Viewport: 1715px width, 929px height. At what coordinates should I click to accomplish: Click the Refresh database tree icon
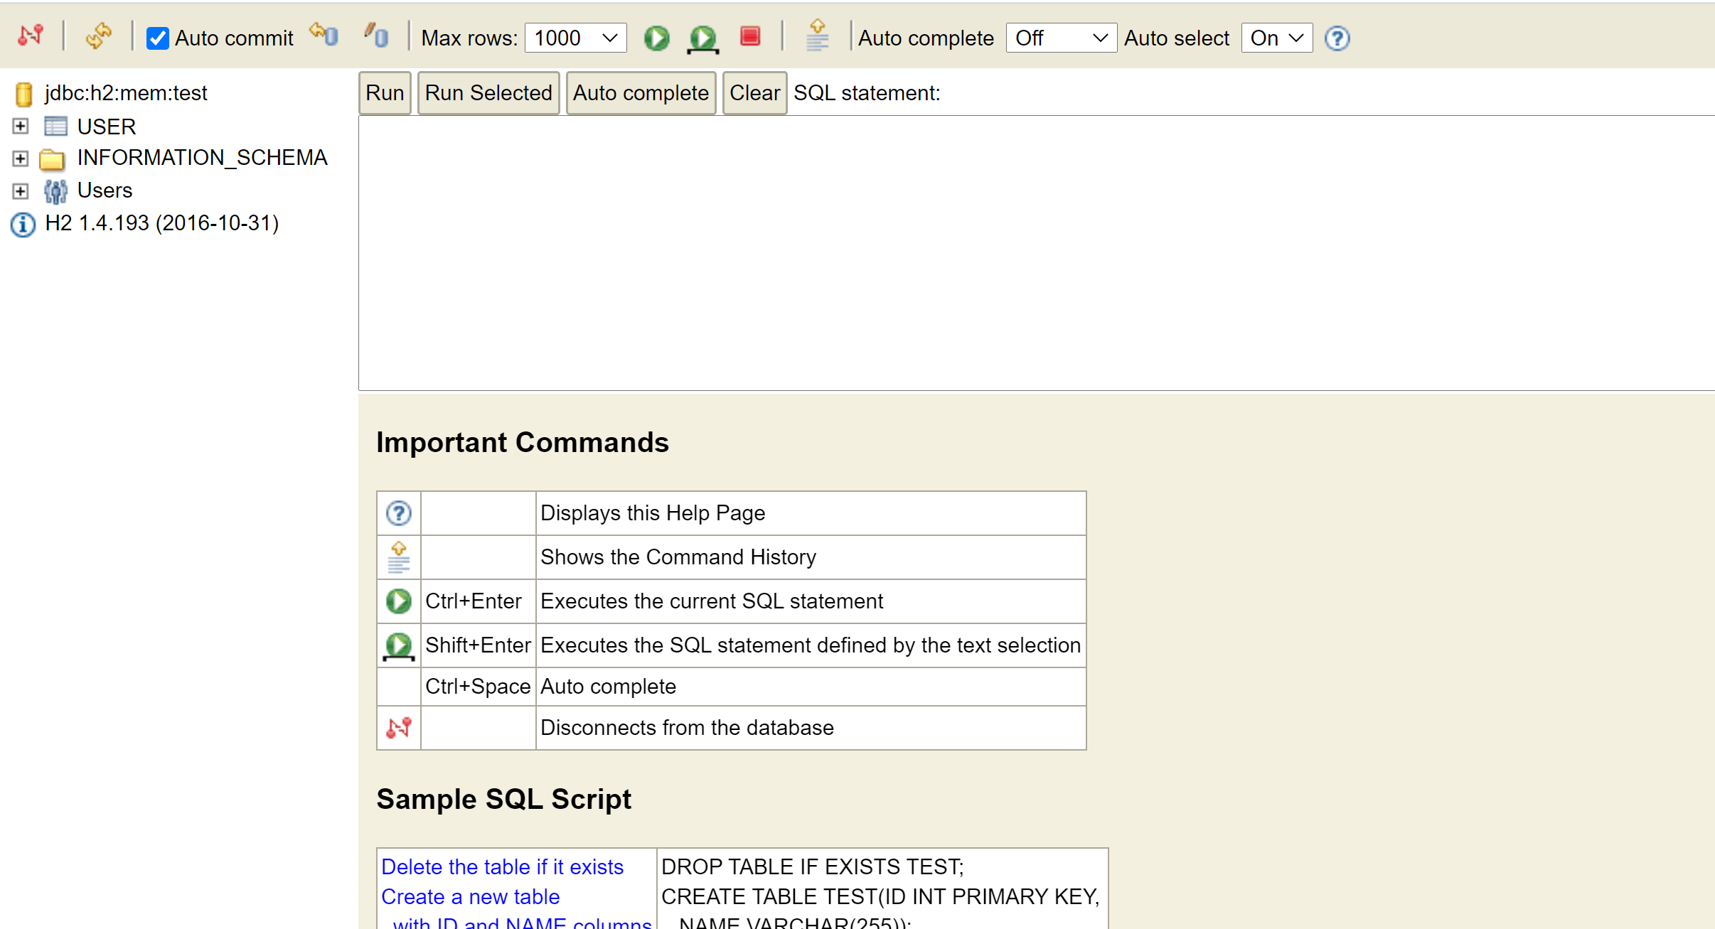(98, 36)
